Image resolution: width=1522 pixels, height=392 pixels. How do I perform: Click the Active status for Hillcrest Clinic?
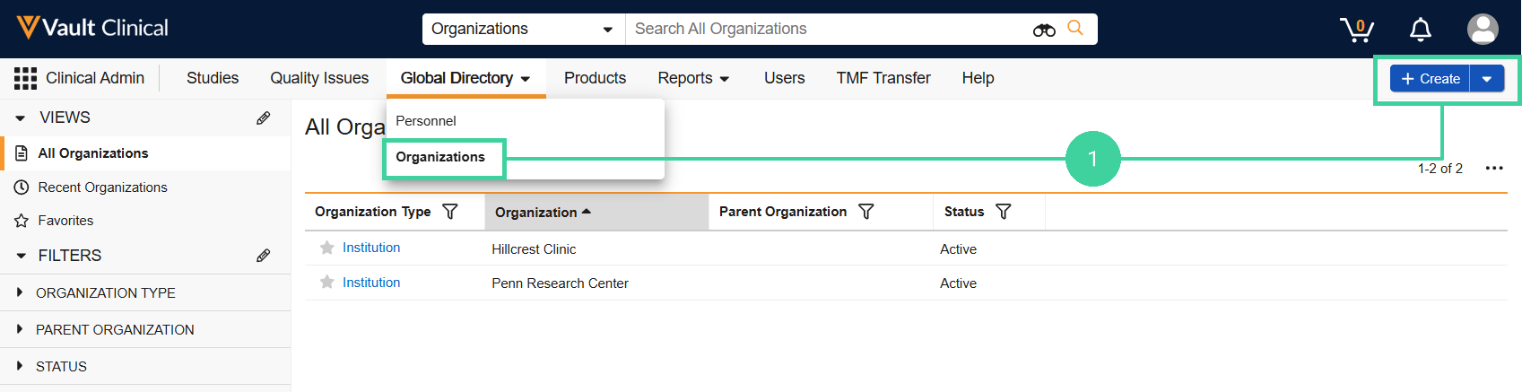click(x=958, y=249)
